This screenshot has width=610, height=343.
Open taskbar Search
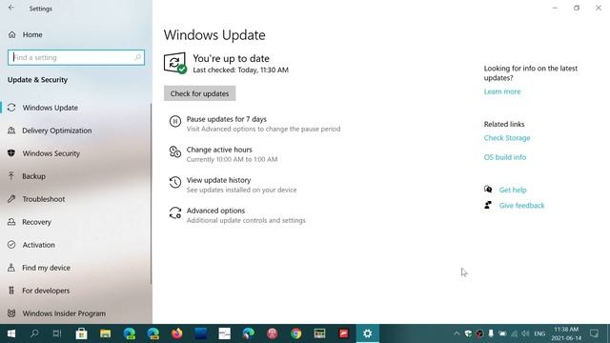34,333
